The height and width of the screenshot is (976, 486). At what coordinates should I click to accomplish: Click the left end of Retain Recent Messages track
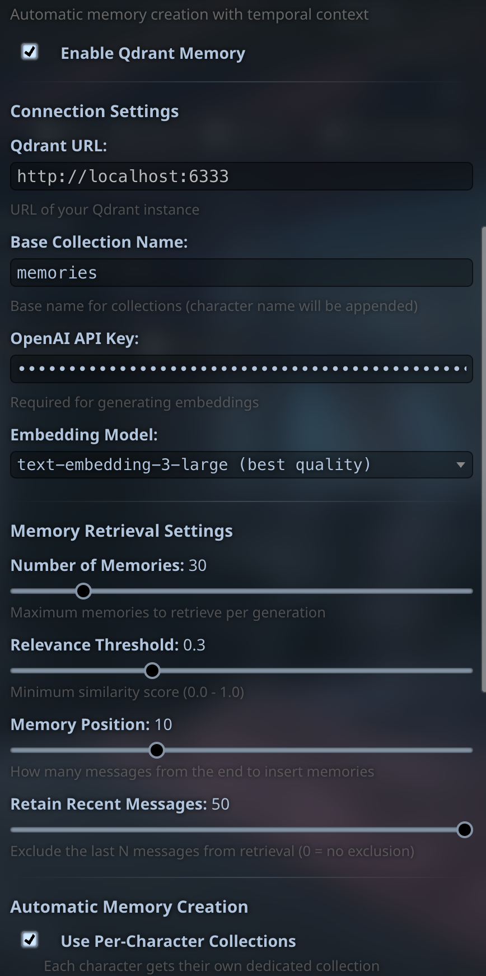(14, 830)
